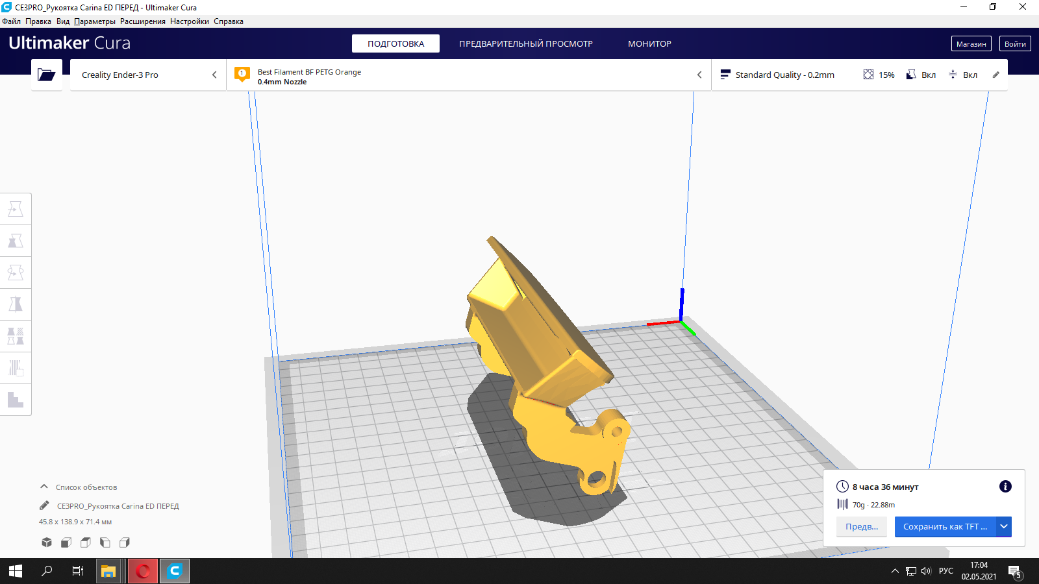This screenshot has width=1039, height=584.
Task: Click the dimensions text 45.8 x 138.9 x 71.4 мм
Action: tap(75, 522)
